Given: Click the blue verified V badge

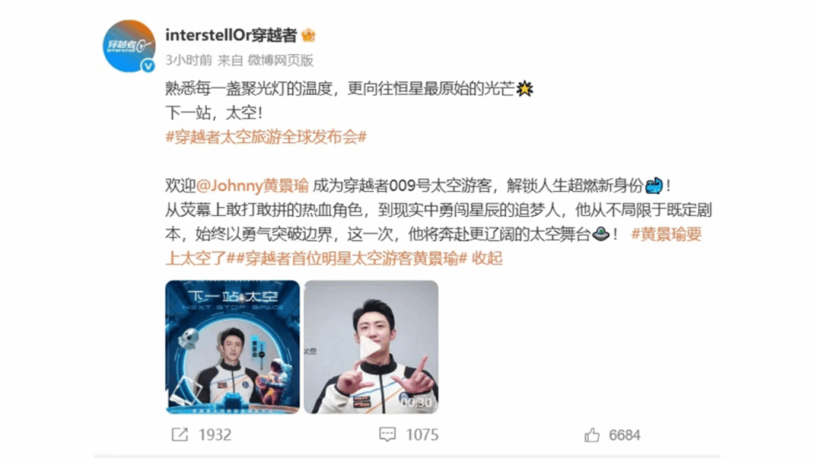Looking at the screenshot, I should click(148, 65).
